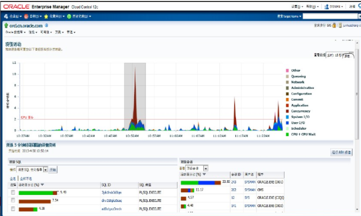Click the green History menu icon
This screenshot has height=216, width=361.
(x=69, y=17)
